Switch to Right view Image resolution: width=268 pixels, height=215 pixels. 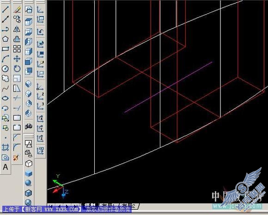29,51
